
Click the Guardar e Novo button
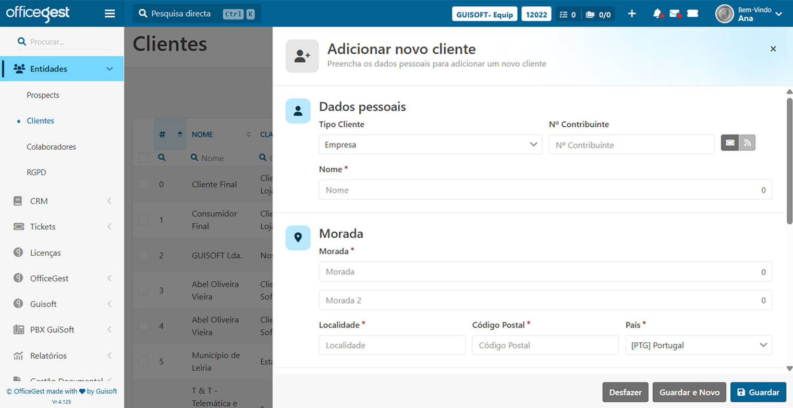(689, 392)
